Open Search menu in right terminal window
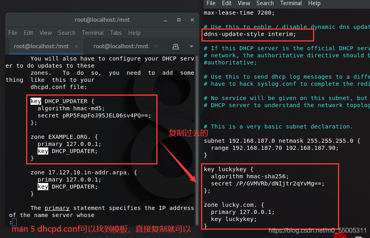This screenshot has width=370, height=238. [x=265, y=3]
